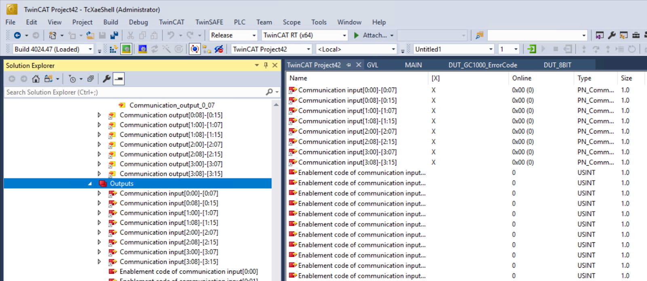Open the Untitled1 PLC project dropdown
The image size is (647, 281).
point(491,49)
